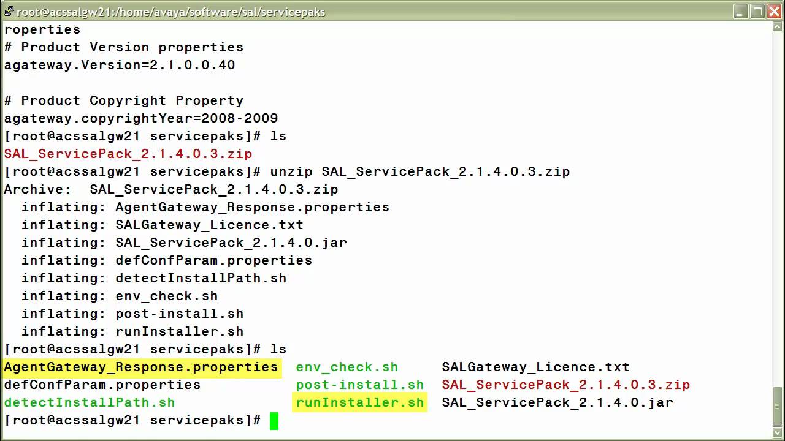
Task: Click 'inflating: SALGateway_Licence.txt' line
Action: point(163,225)
